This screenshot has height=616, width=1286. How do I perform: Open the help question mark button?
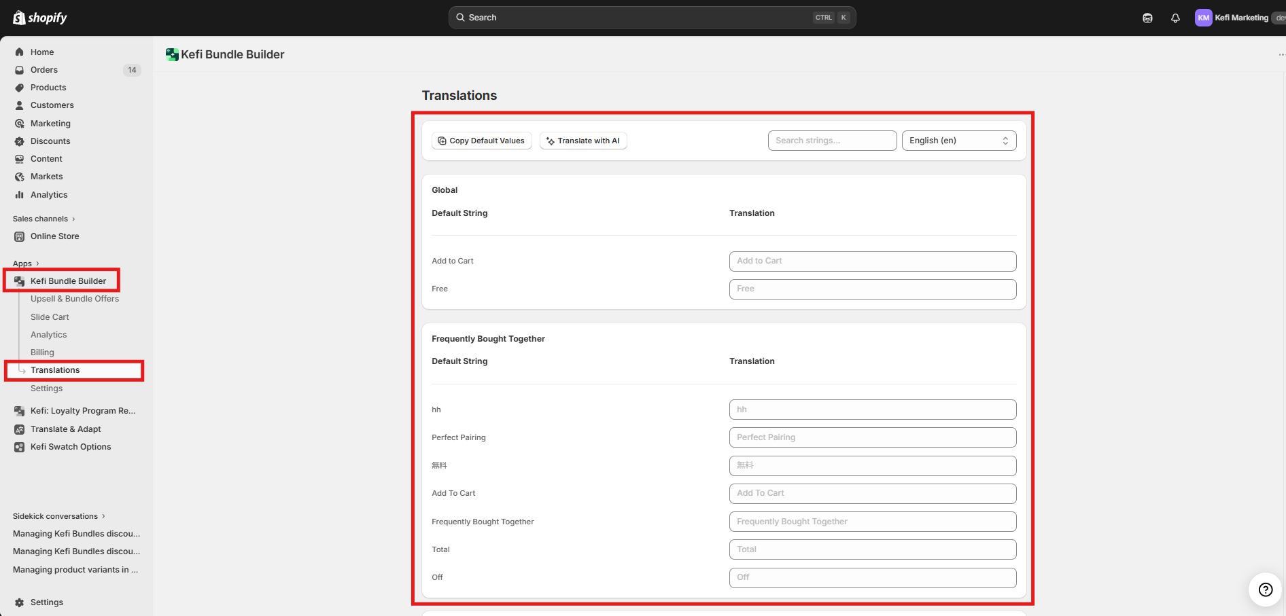[1265, 590]
